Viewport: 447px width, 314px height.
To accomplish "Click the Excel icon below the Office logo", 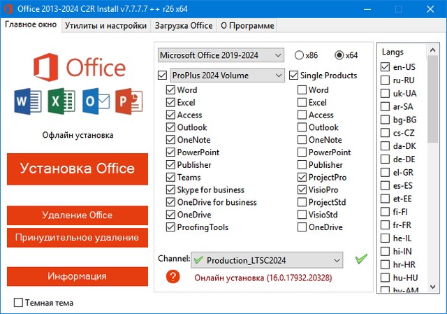I will 61,101.
